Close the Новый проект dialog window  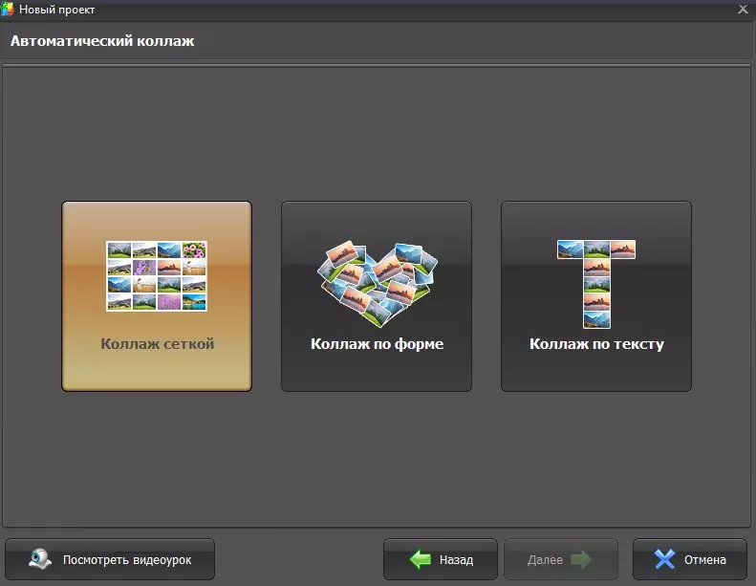pos(743,10)
